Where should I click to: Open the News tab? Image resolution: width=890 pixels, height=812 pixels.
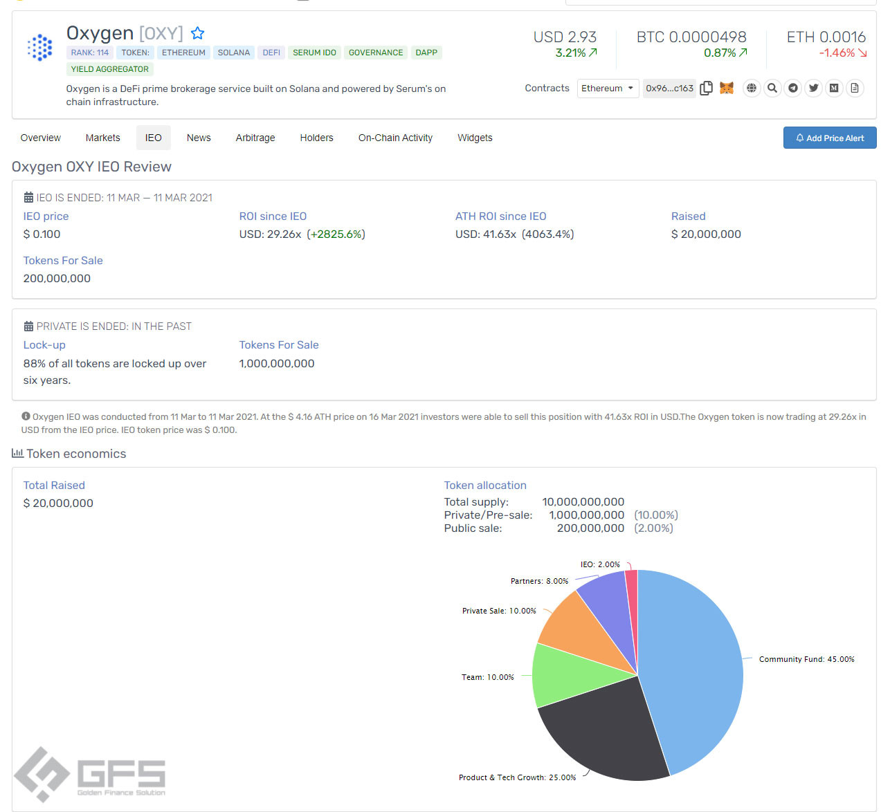coord(199,138)
